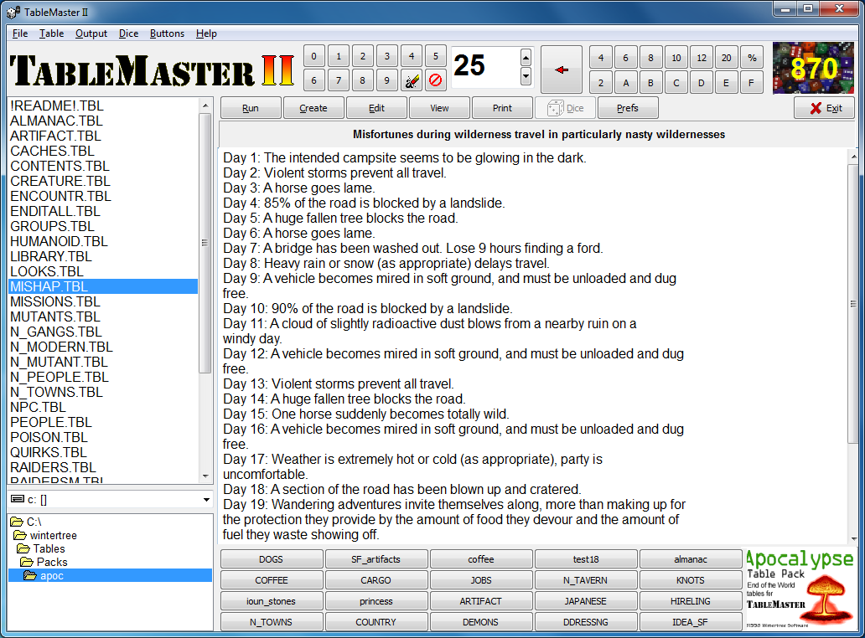Viewport: 865px width, 638px height.
Task: Open the Dice menu
Action: [x=128, y=33]
